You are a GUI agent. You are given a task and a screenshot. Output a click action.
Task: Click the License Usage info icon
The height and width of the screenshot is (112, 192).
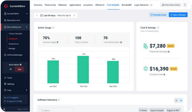pos(57,42)
